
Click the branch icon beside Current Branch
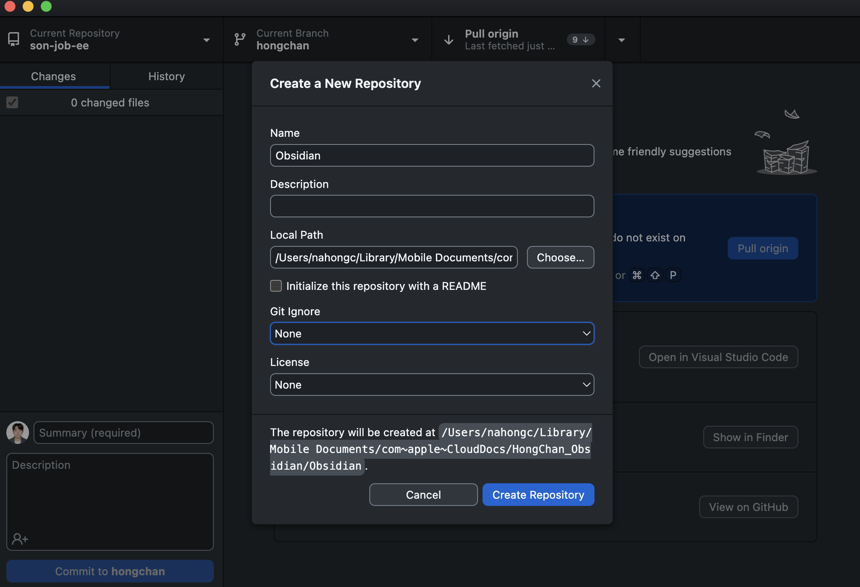[x=240, y=39]
